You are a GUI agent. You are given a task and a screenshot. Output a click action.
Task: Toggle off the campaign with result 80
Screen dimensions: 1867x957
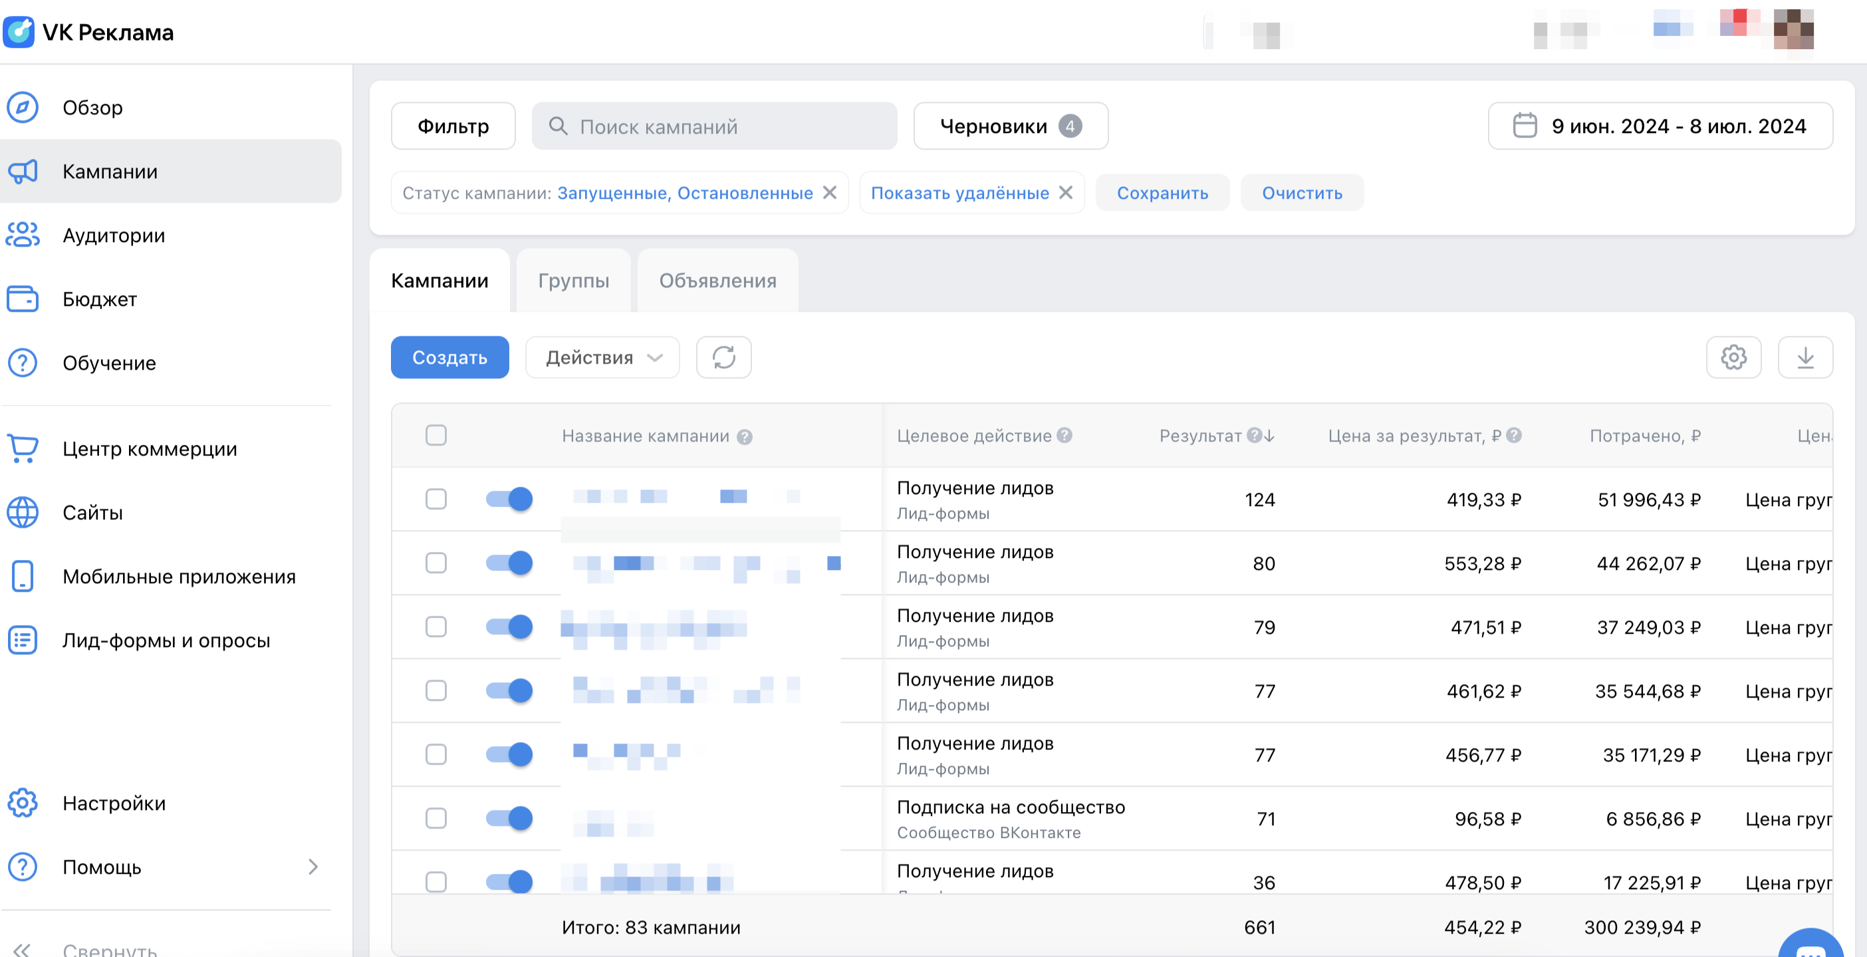[x=509, y=563]
